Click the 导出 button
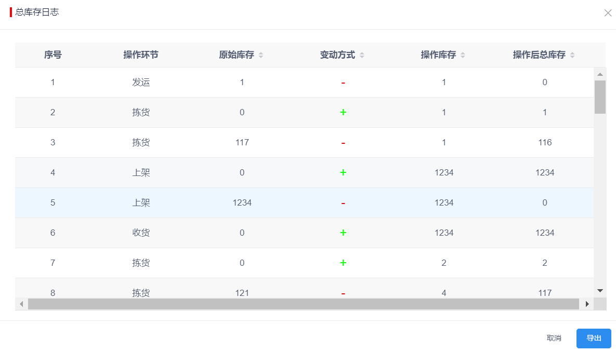 [594, 339]
